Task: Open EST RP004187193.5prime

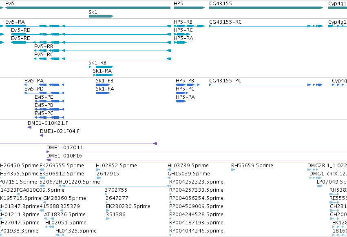Action: [x=196, y=223]
